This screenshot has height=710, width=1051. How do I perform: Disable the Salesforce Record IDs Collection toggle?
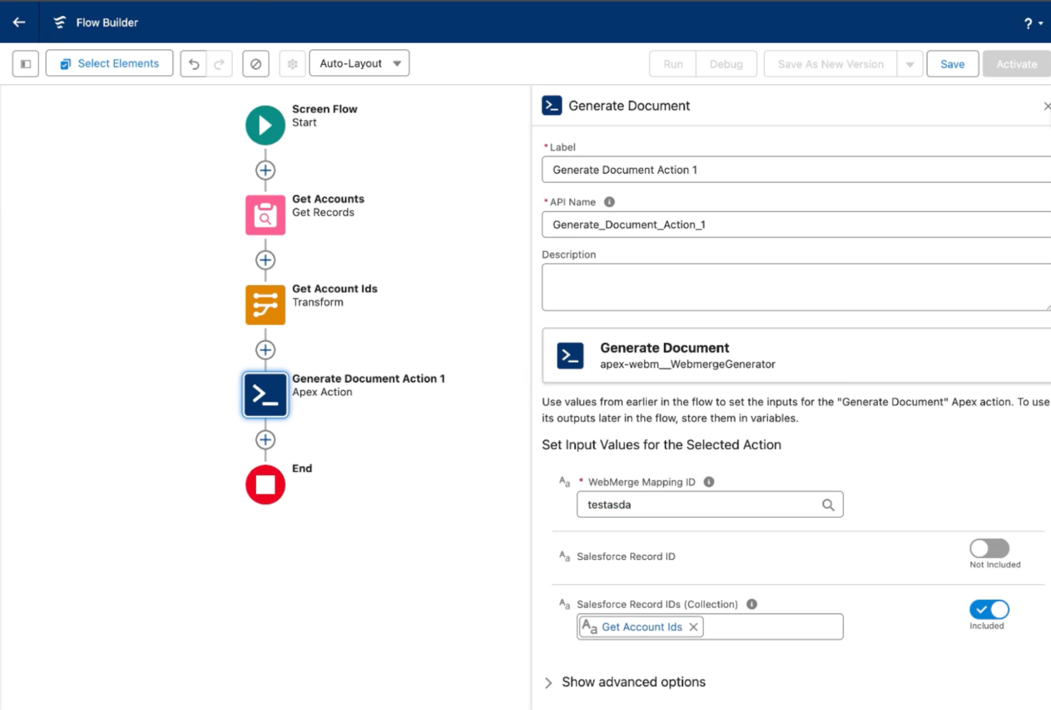(x=989, y=609)
